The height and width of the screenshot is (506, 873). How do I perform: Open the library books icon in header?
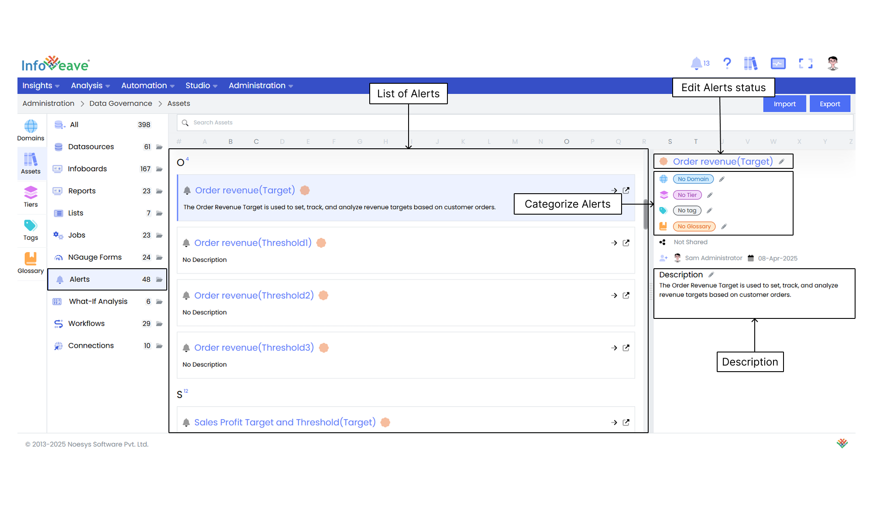point(750,64)
